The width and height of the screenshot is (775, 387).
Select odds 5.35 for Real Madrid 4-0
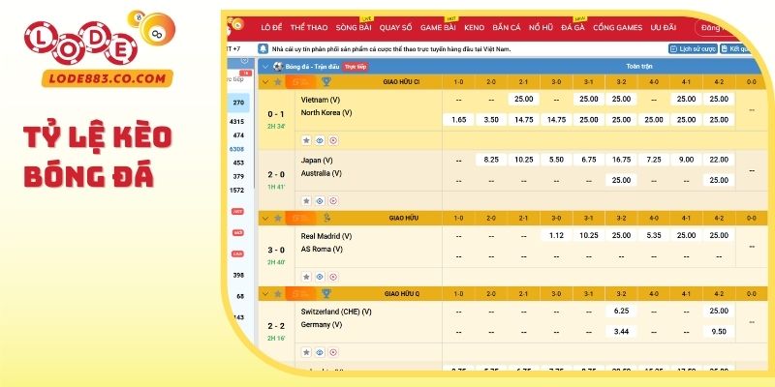(x=653, y=235)
